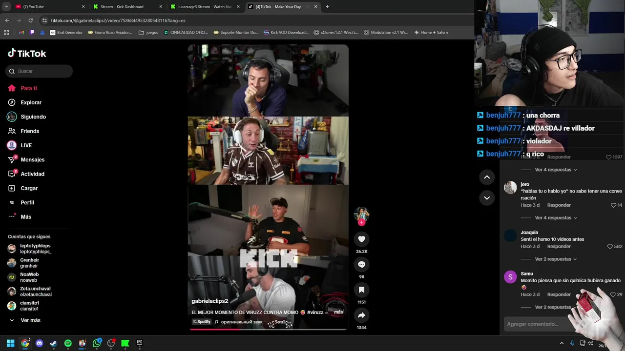Click the URL address bar

pos(254,20)
